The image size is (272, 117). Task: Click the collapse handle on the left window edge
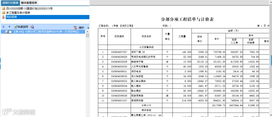click(0, 64)
